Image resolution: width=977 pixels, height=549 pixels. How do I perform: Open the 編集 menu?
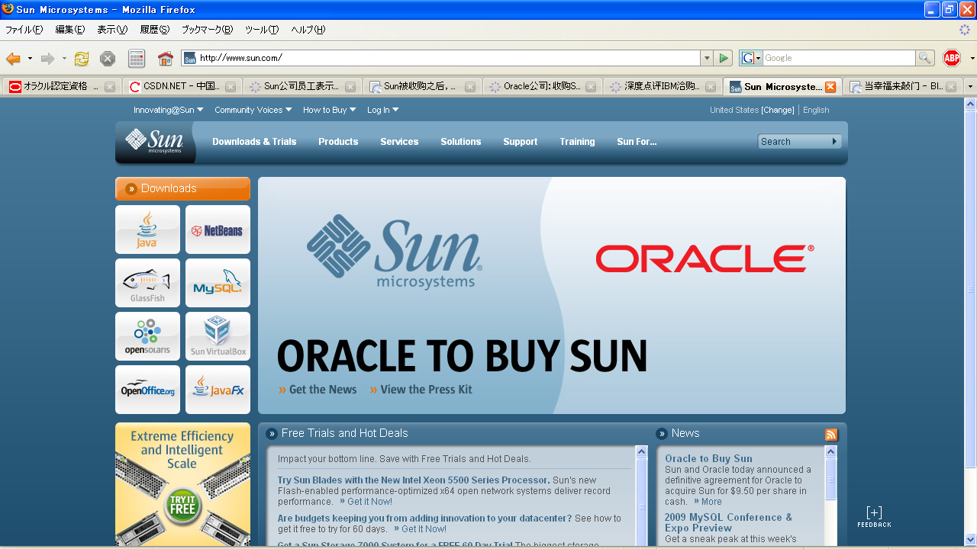(70, 30)
